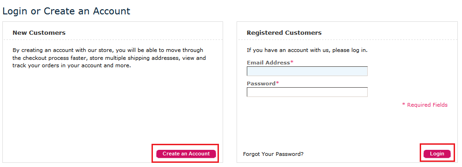Image resolution: width=462 pixels, height=167 pixels.
Task: Click the Required Fields note
Action: click(x=424, y=105)
